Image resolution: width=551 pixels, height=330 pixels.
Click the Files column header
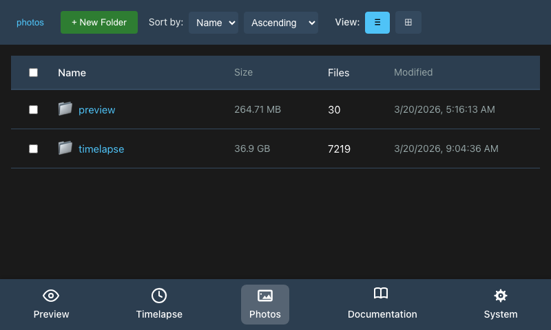point(338,73)
